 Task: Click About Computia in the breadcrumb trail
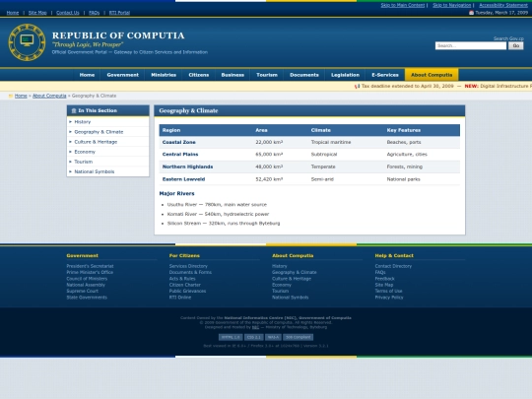click(49, 96)
